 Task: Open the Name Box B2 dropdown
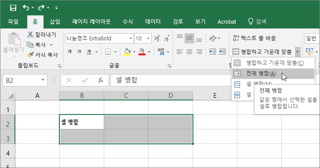(x=43, y=80)
